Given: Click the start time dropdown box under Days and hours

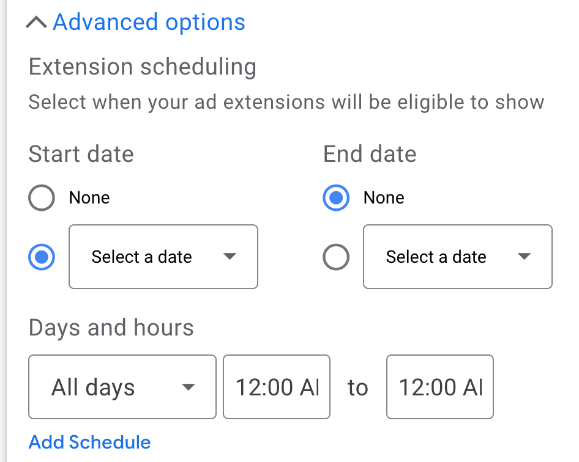Looking at the screenshot, I should click(x=276, y=387).
